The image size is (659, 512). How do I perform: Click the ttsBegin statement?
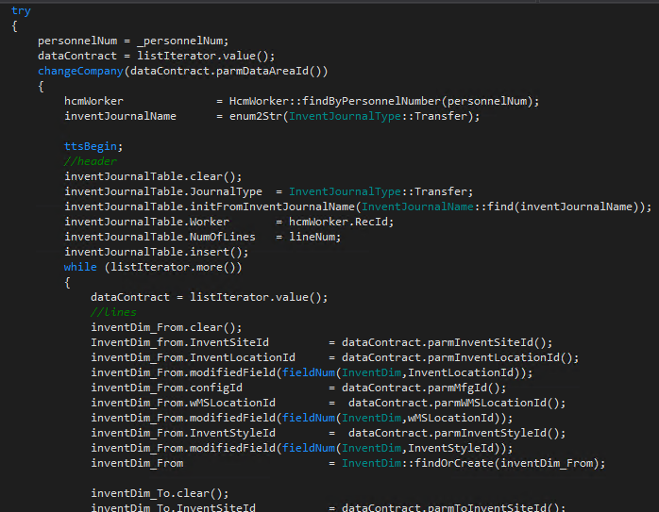pyautogui.click(x=93, y=146)
